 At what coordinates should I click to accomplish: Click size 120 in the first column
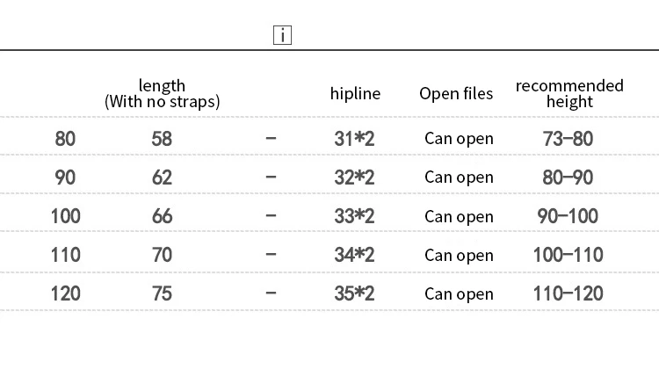click(x=65, y=293)
